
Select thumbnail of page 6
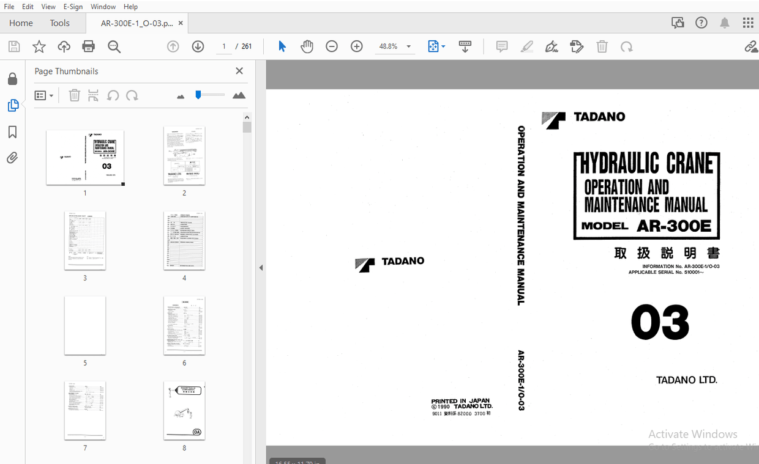coord(184,325)
